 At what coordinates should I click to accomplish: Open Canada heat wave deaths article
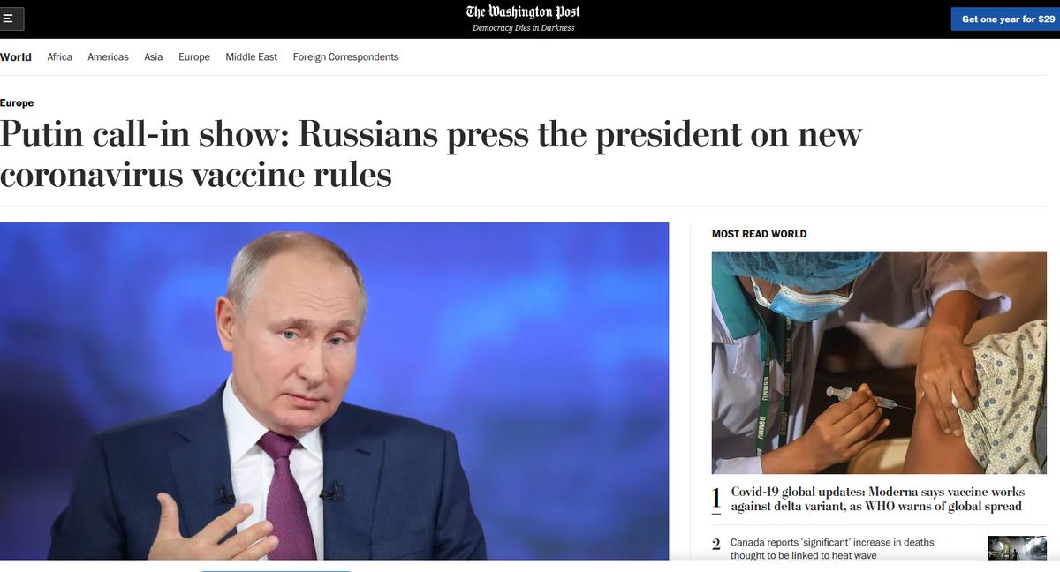coord(831,548)
